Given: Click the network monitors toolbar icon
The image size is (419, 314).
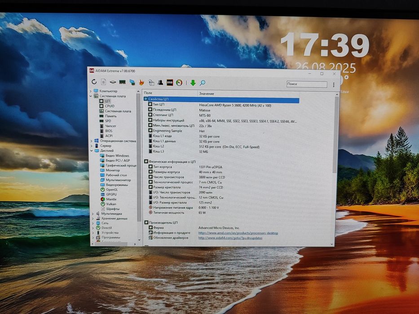Looking at the screenshot, I should pos(132,83).
